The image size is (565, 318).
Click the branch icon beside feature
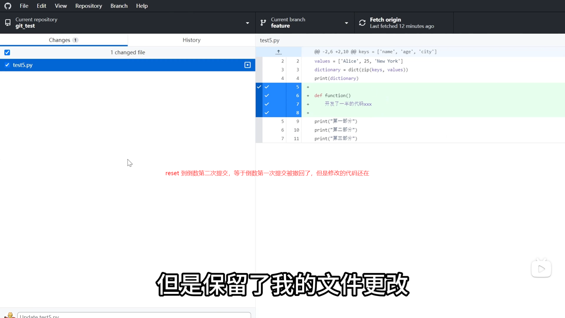[263, 23]
